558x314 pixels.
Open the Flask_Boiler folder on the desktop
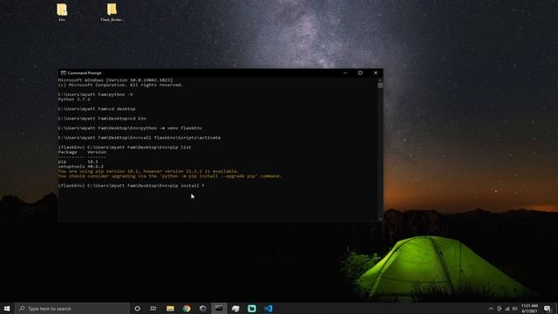pos(112,12)
